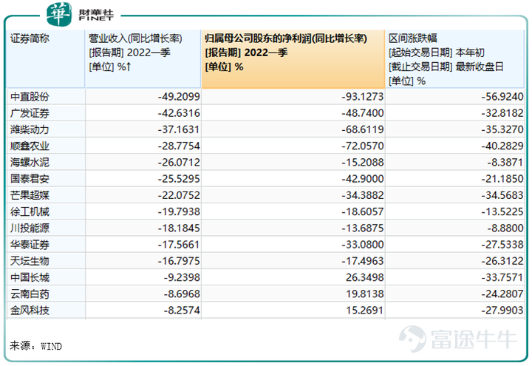Select the 证券简称 column header

click(46, 59)
